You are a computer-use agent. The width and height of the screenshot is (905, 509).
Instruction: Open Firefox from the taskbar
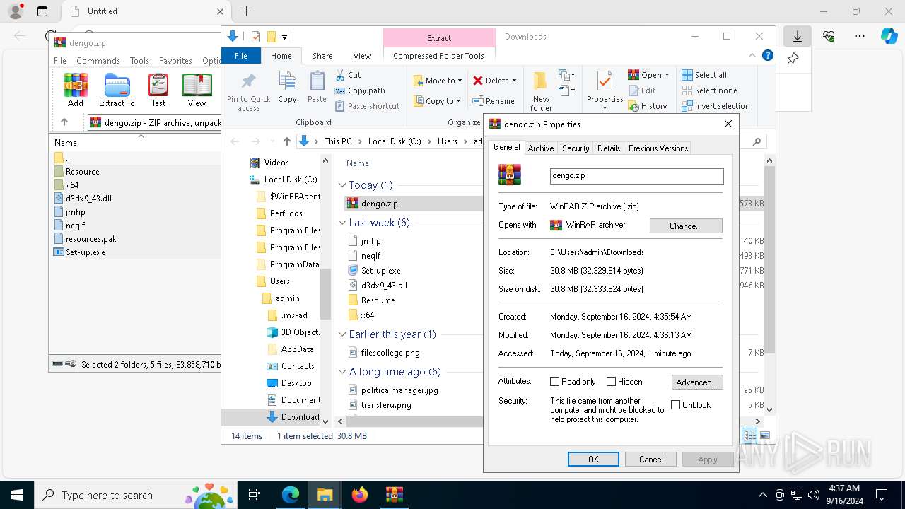[x=360, y=495]
